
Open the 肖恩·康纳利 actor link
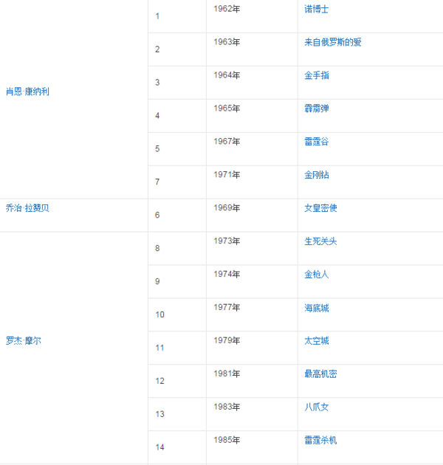point(27,92)
